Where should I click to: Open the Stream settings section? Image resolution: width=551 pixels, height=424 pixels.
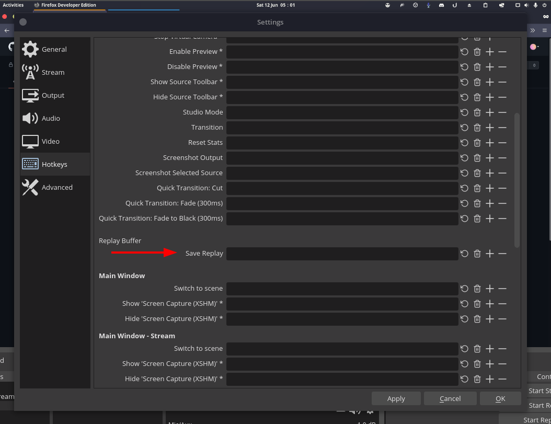[55, 72]
